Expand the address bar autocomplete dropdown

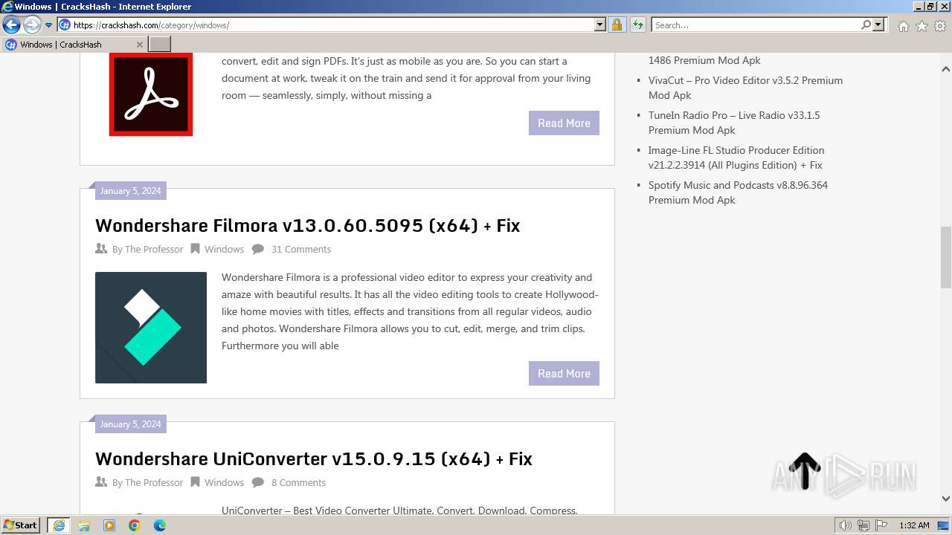600,25
